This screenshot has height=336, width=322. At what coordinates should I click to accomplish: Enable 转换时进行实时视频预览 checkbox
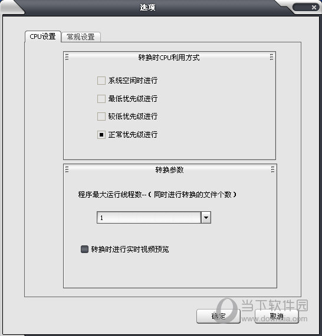84,249
